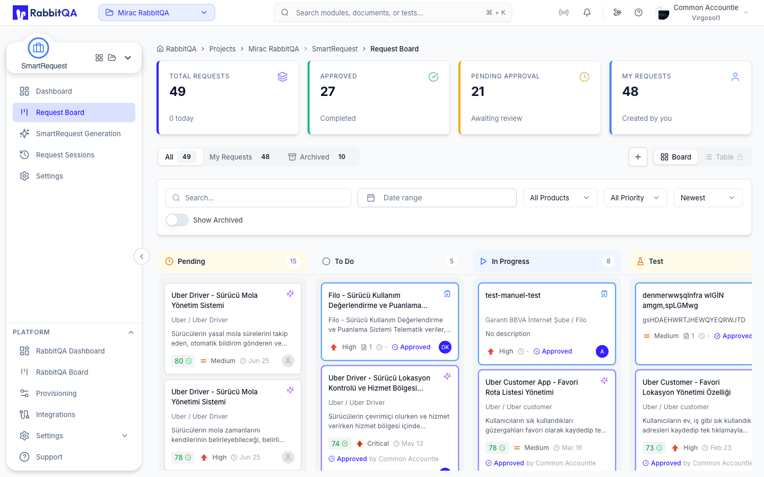Go to Request Sessions
Screen dimensions: 764x477
pyautogui.click(x=74, y=155)
